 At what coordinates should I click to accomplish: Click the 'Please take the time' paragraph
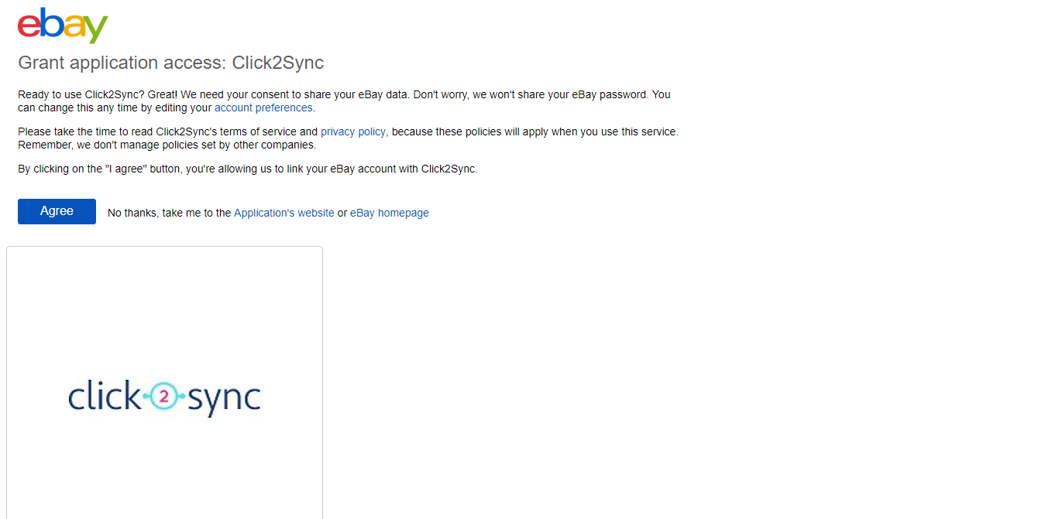tap(348, 138)
